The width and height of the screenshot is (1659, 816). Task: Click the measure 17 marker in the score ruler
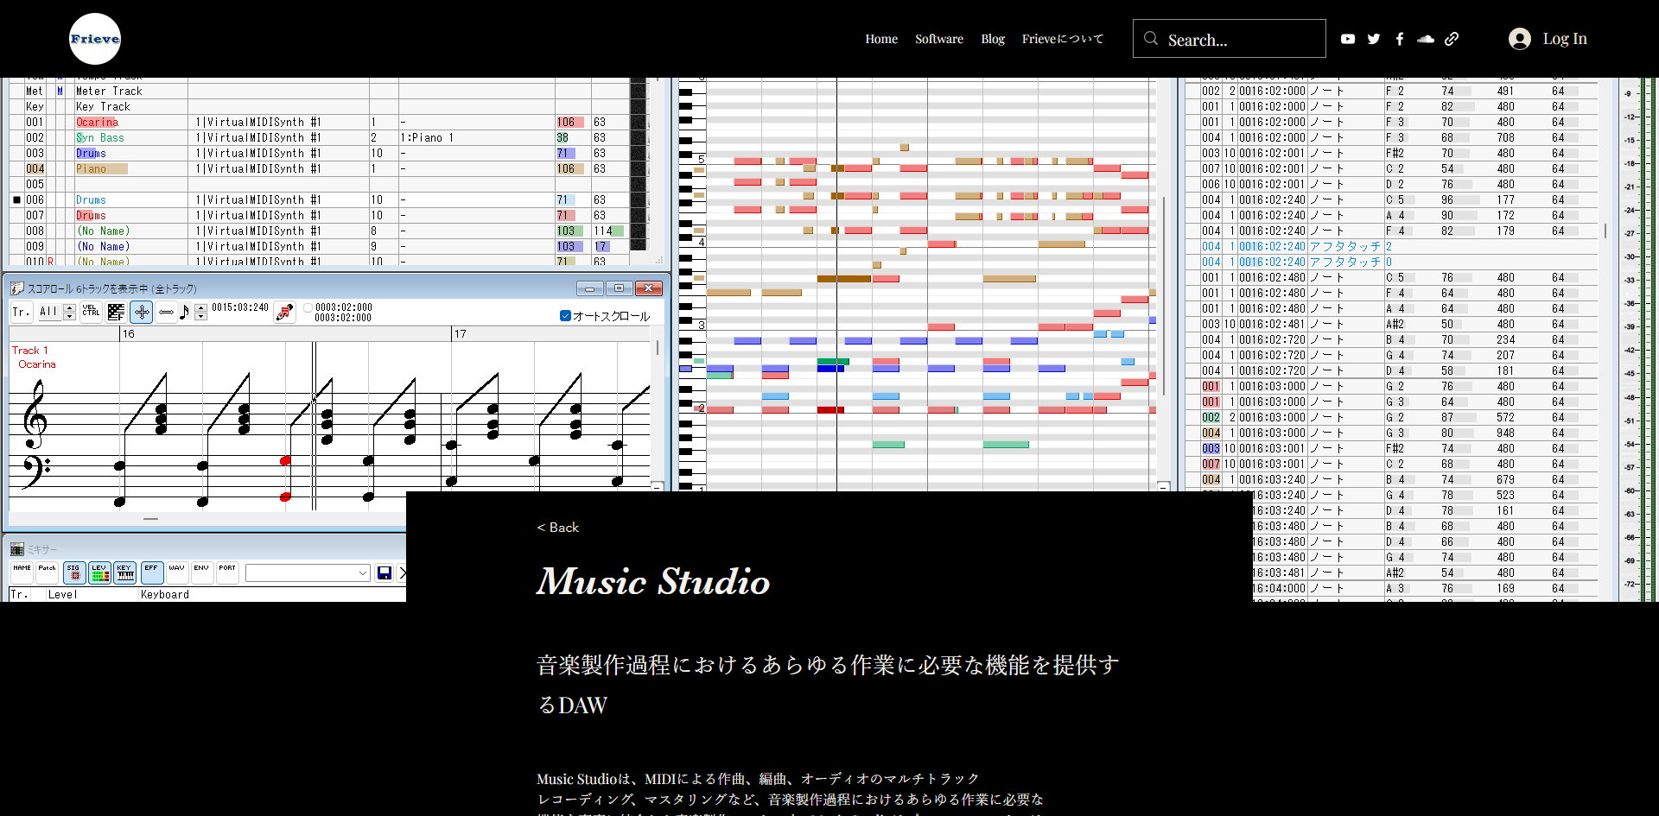point(461,333)
